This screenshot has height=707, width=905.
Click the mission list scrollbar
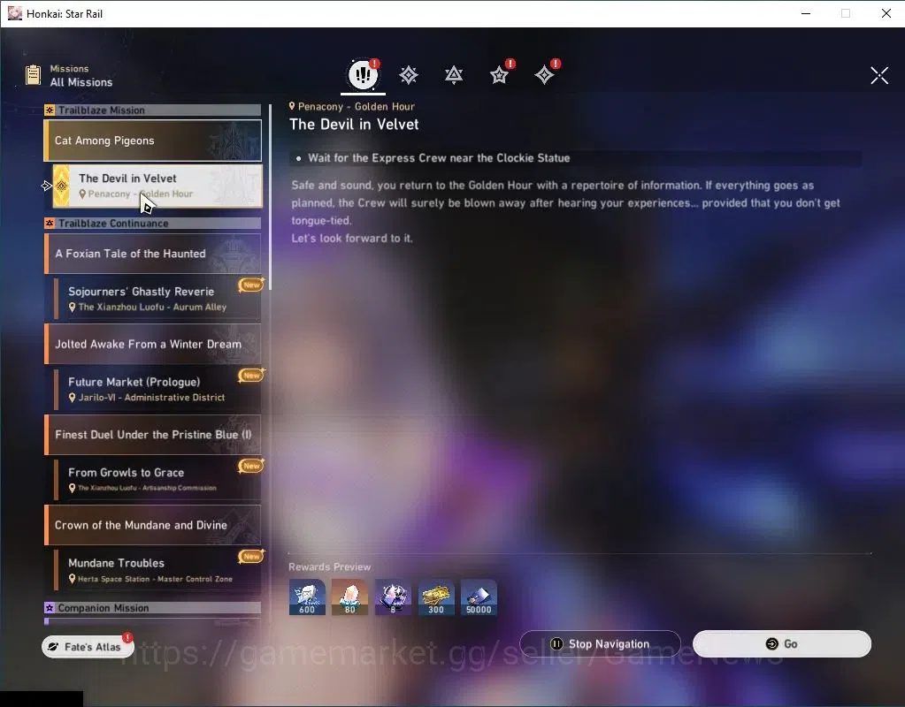coord(270,196)
